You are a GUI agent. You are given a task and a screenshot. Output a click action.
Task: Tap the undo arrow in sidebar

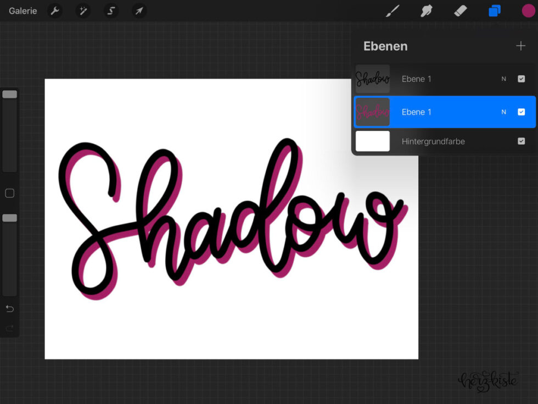click(x=9, y=308)
